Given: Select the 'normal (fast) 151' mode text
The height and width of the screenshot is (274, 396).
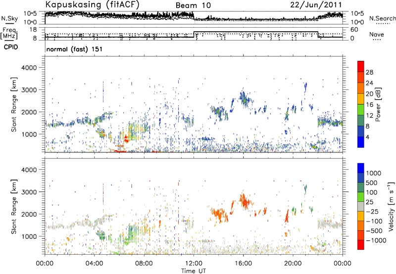Looking at the screenshot, I should point(75,49).
